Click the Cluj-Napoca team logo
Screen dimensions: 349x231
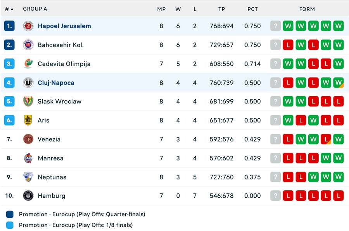tap(28, 83)
